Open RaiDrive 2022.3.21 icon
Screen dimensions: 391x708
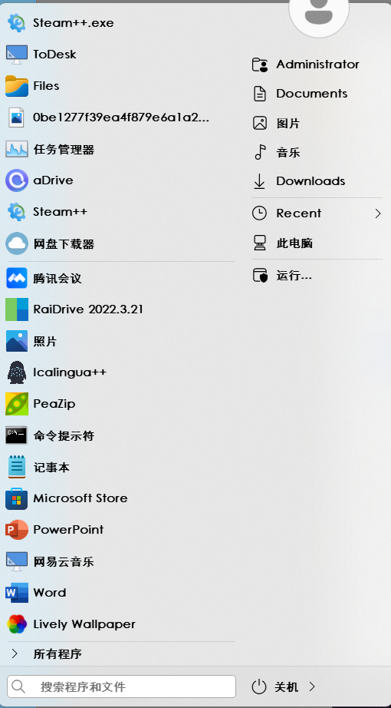[x=17, y=309]
